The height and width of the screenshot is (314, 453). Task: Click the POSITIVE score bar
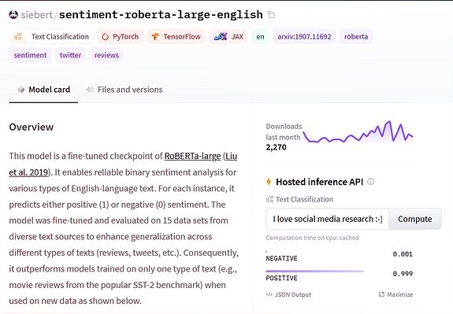pyautogui.click(x=315, y=272)
